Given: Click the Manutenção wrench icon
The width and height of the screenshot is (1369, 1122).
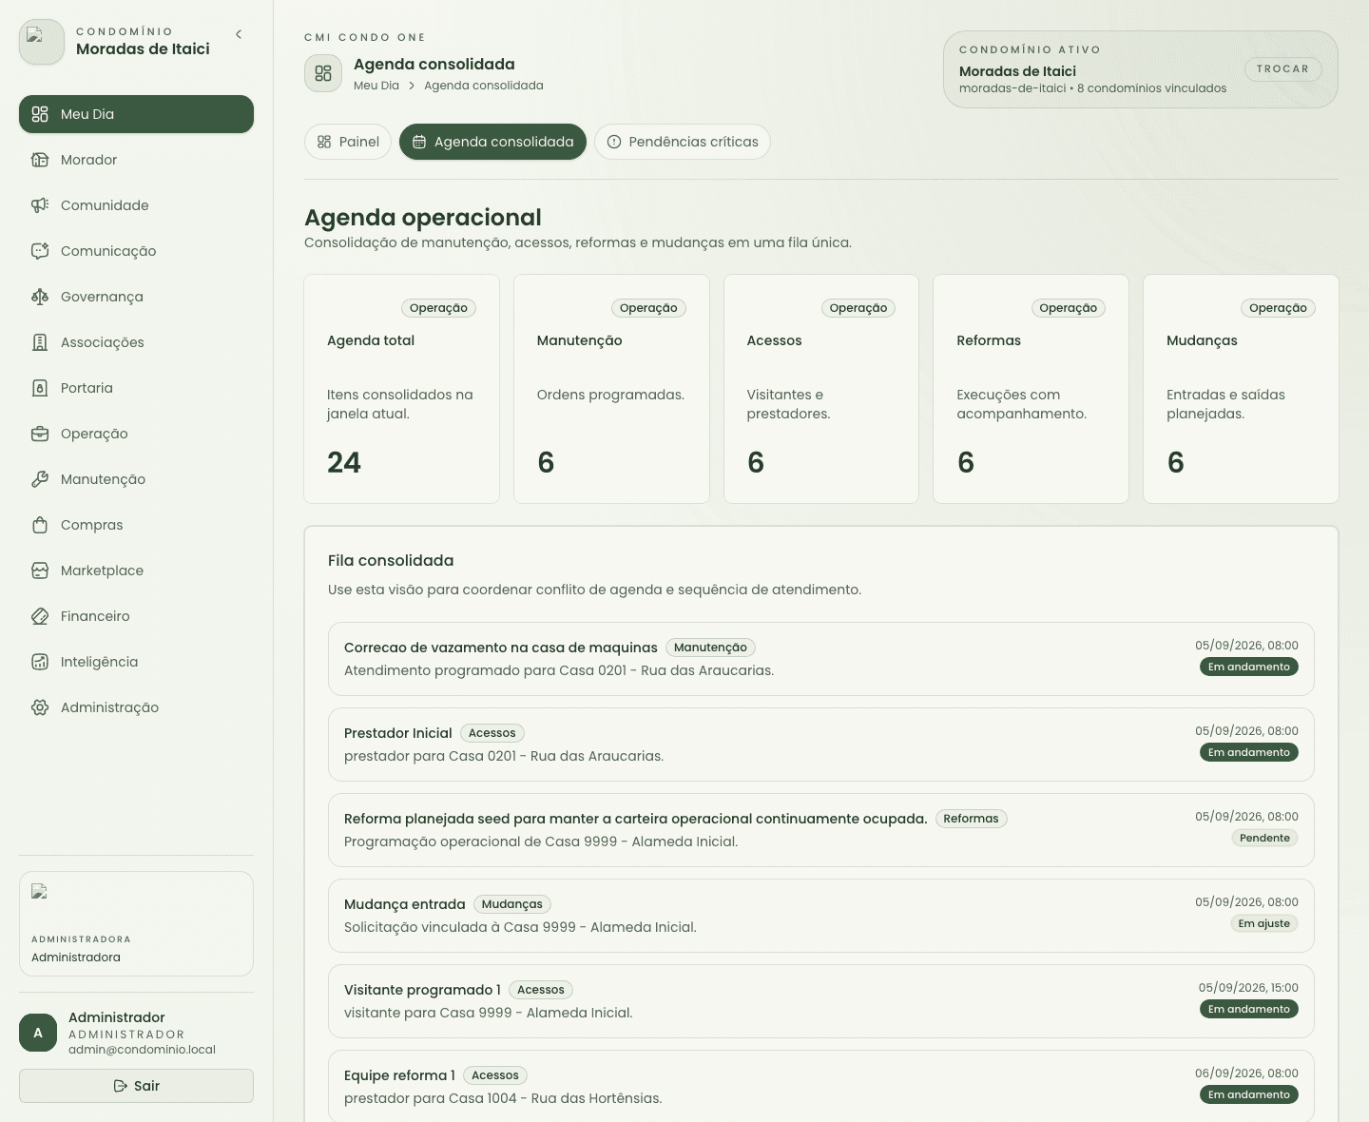Looking at the screenshot, I should click(x=40, y=479).
